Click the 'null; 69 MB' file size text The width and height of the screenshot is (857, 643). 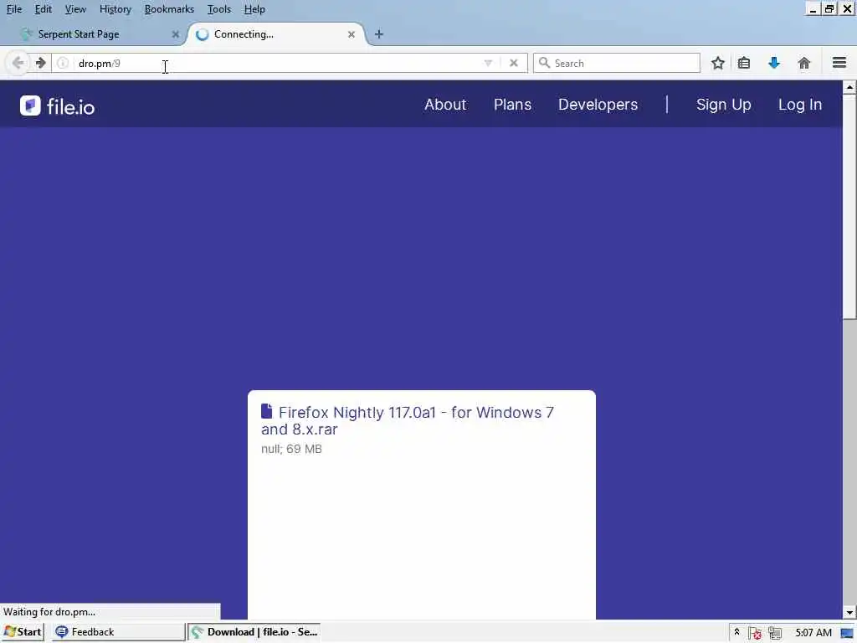291,449
